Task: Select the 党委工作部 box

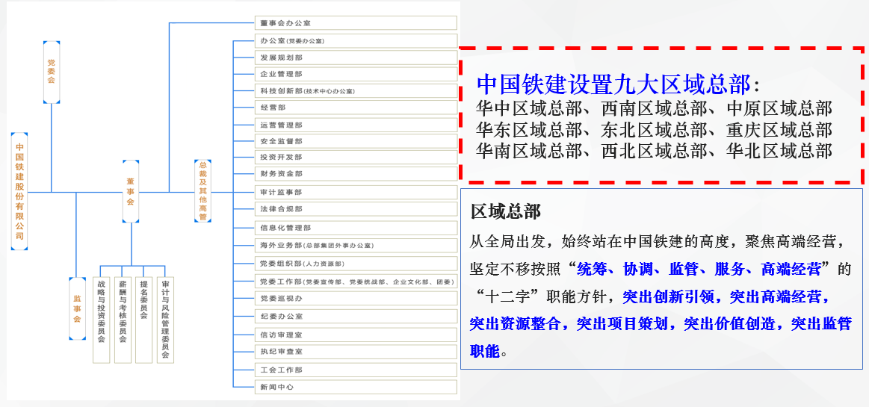Action: (356, 282)
